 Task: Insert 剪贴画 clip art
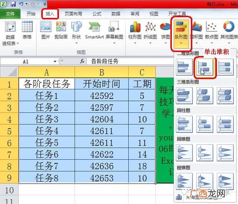[61, 30]
